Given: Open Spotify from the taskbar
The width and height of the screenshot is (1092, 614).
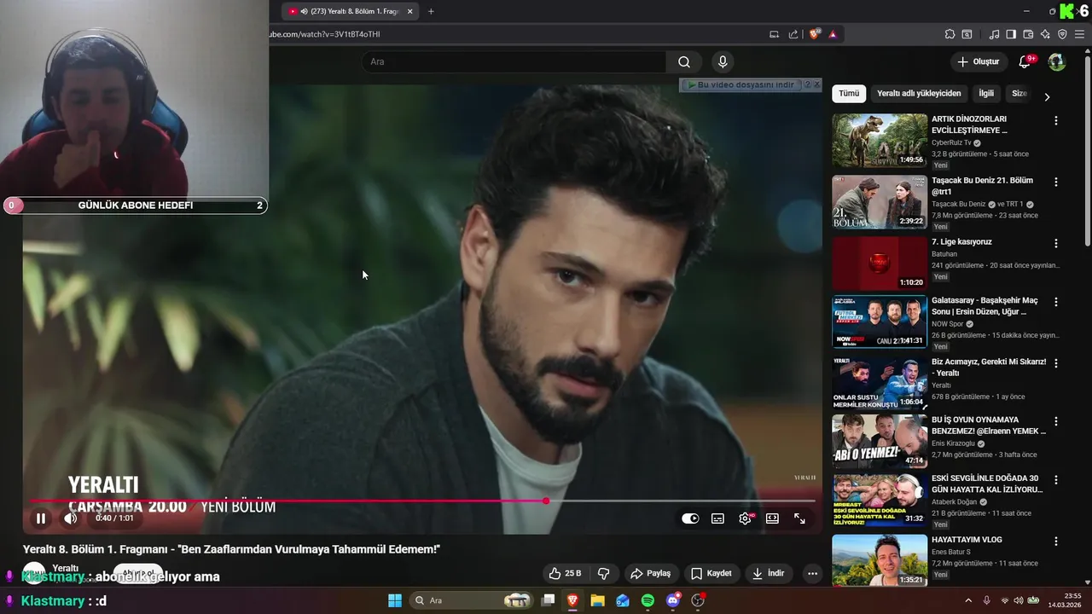Looking at the screenshot, I should (x=648, y=600).
